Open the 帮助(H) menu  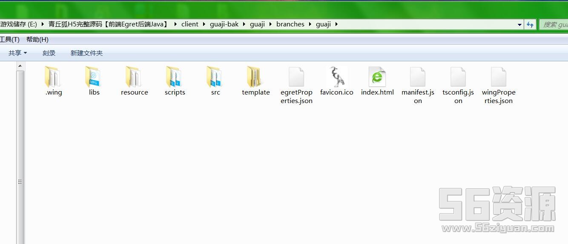click(37, 40)
